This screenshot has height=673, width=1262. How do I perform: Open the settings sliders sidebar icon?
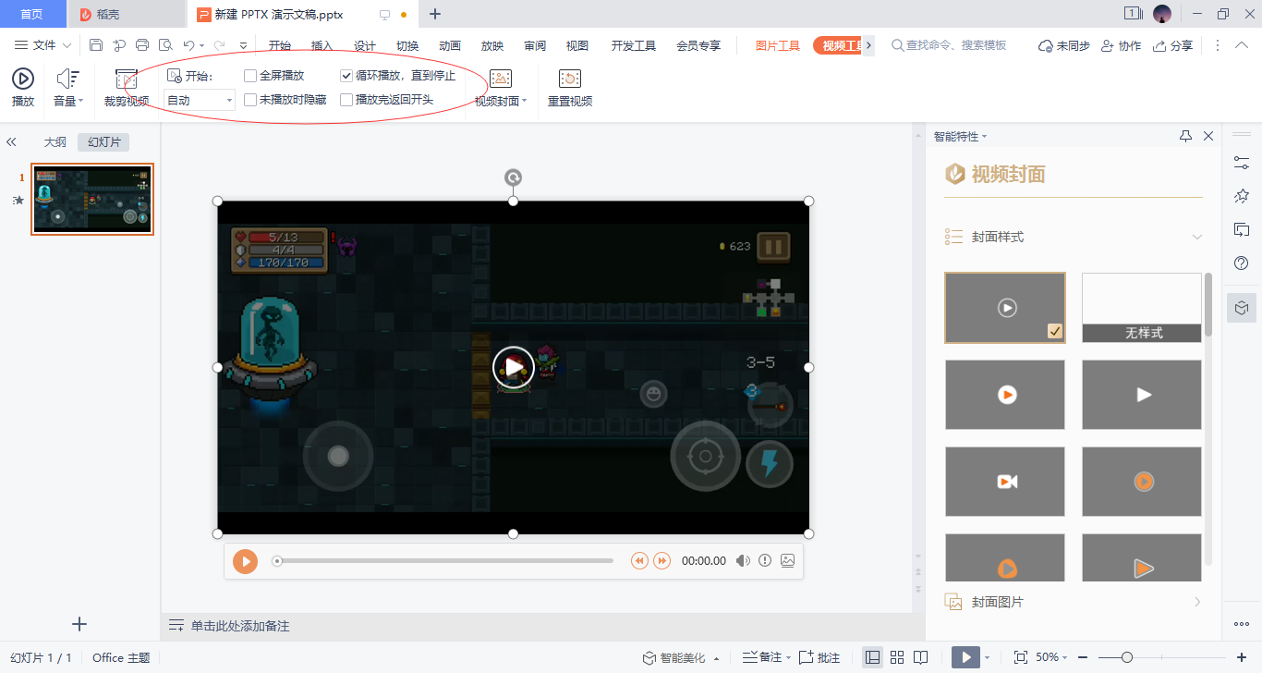(x=1242, y=163)
